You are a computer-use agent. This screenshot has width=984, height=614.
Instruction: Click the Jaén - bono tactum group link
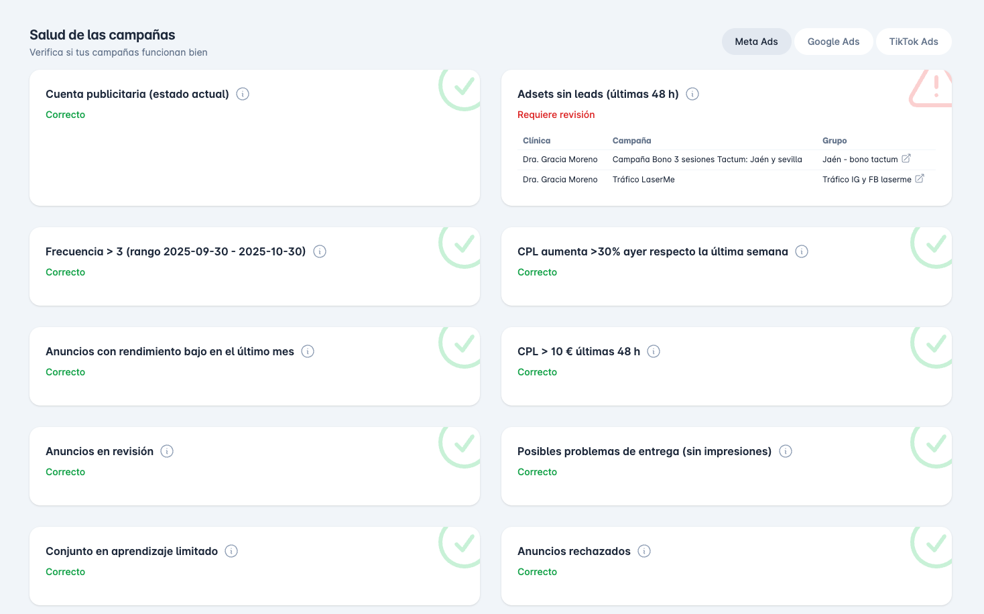(860, 160)
